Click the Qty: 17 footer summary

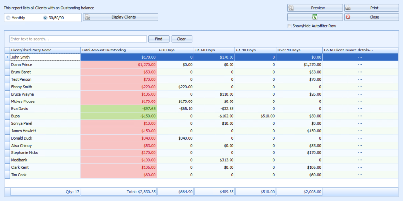[45, 192]
